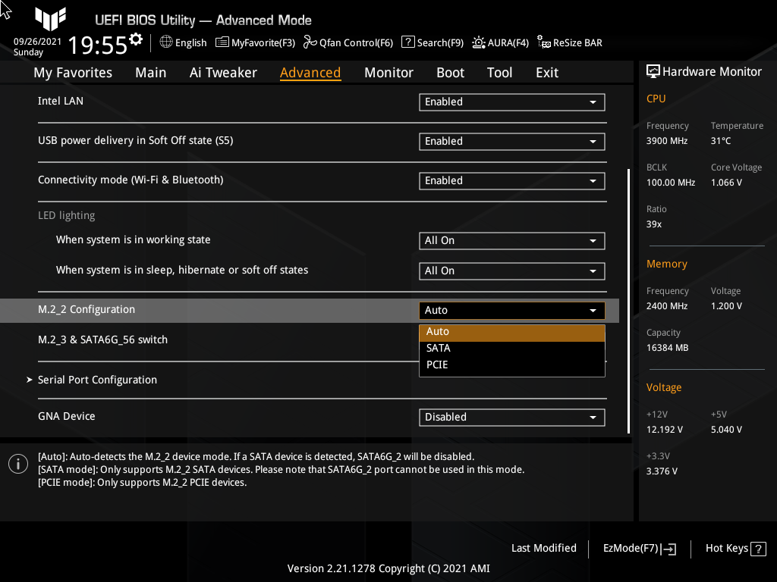The height and width of the screenshot is (582, 777).
Task: Open the Intel LAN dropdown
Action: 511,102
